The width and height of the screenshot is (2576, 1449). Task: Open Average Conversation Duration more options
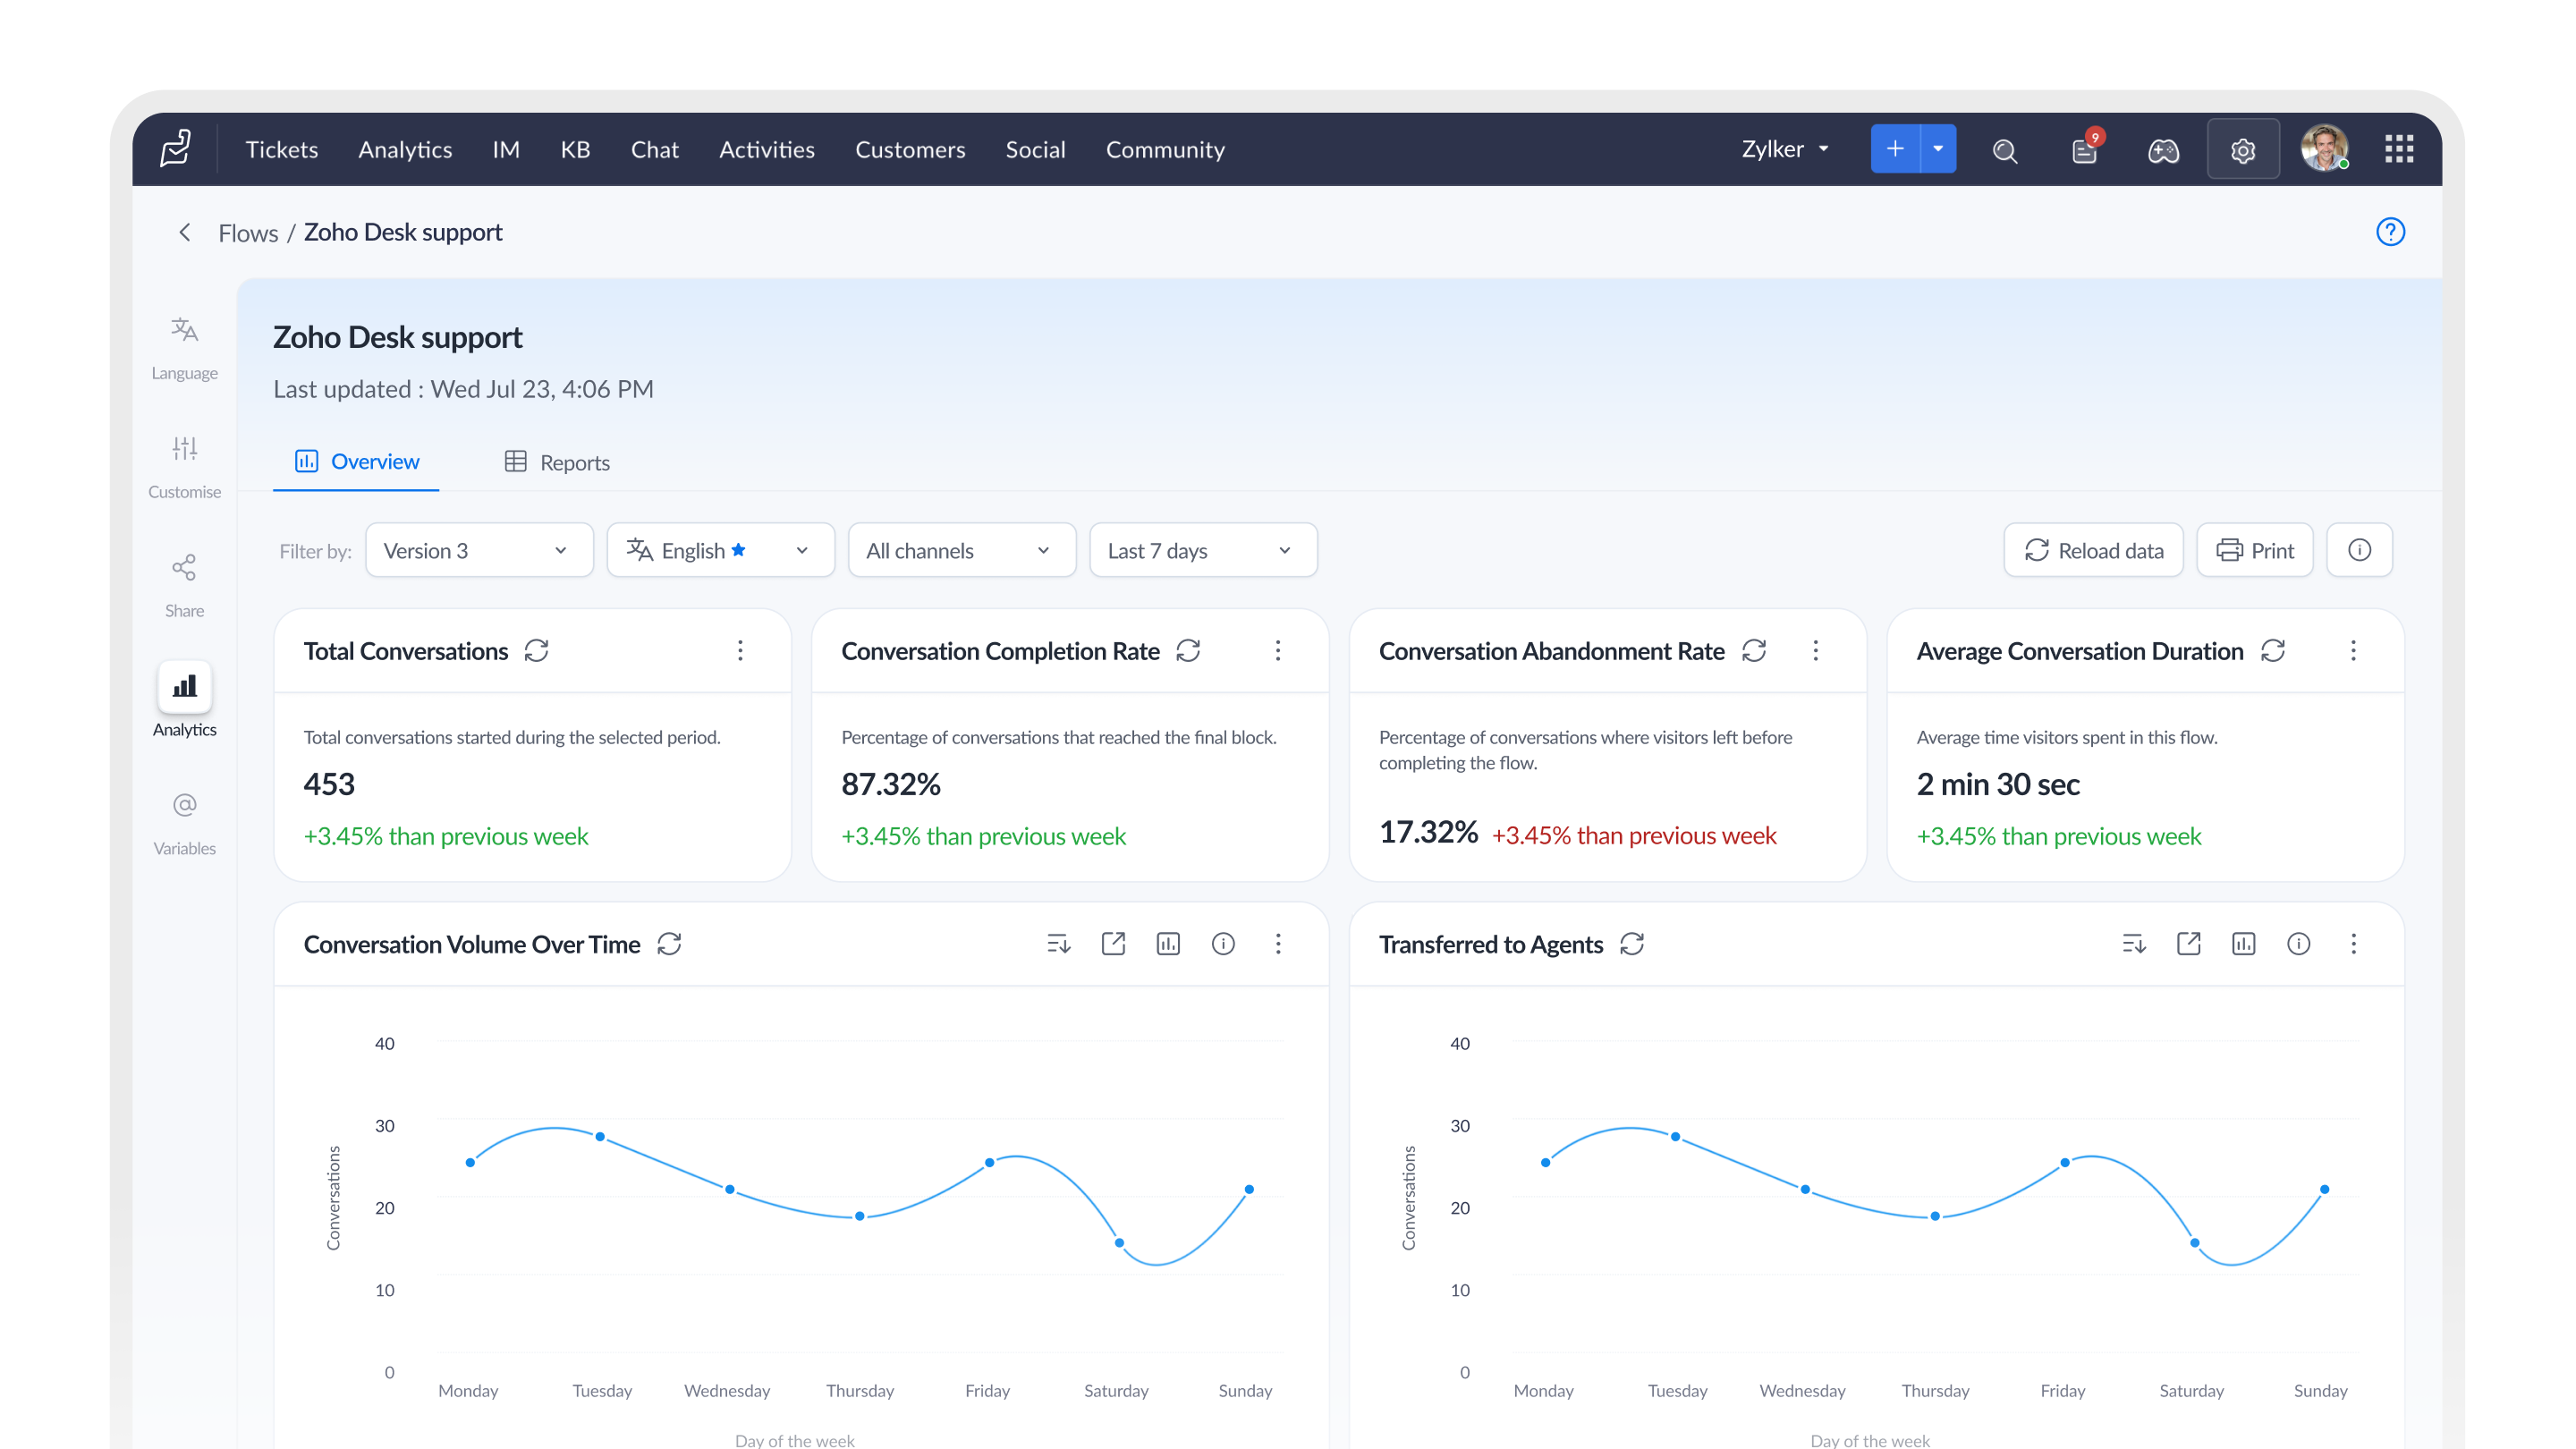(x=2353, y=651)
